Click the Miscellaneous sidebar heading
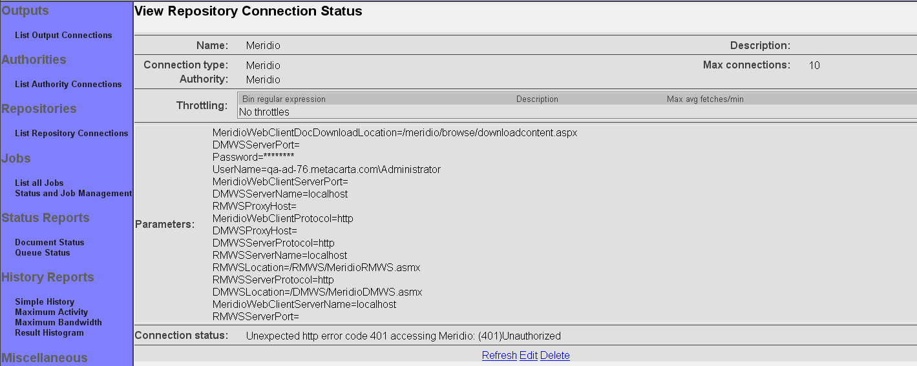 coord(45,358)
